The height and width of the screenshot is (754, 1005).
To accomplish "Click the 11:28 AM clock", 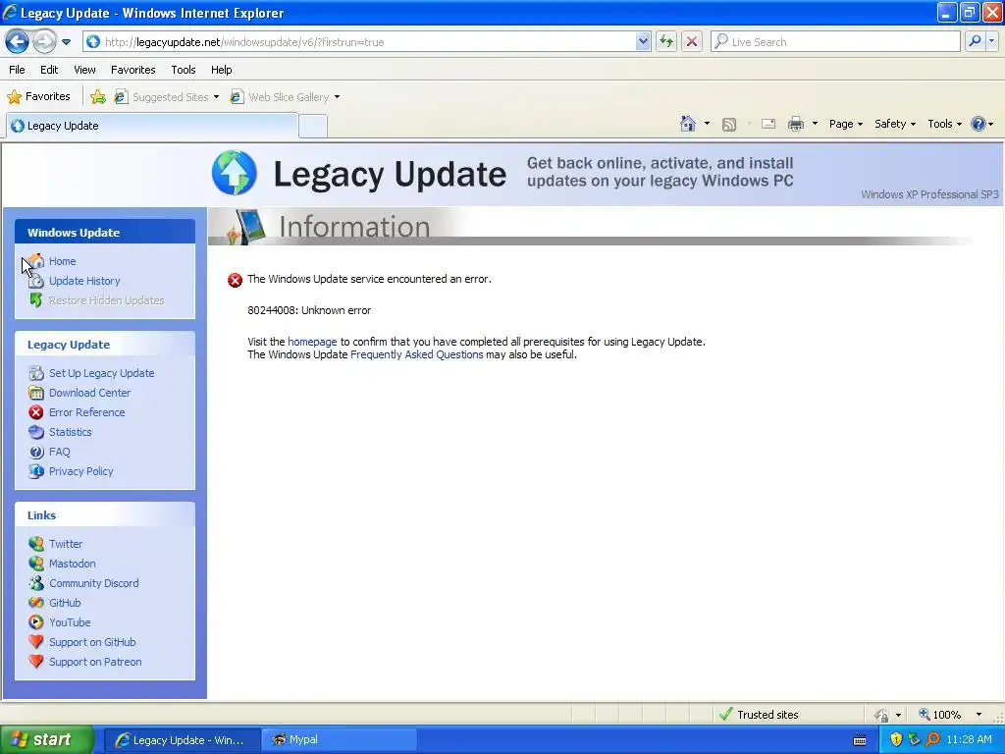I will point(969,739).
